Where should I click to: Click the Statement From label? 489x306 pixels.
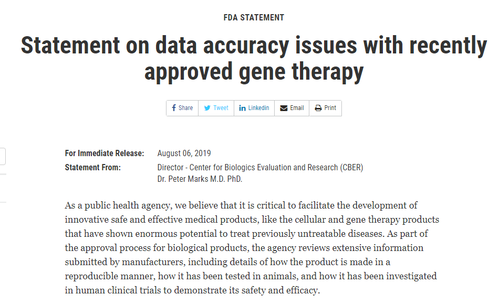point(92,168)
